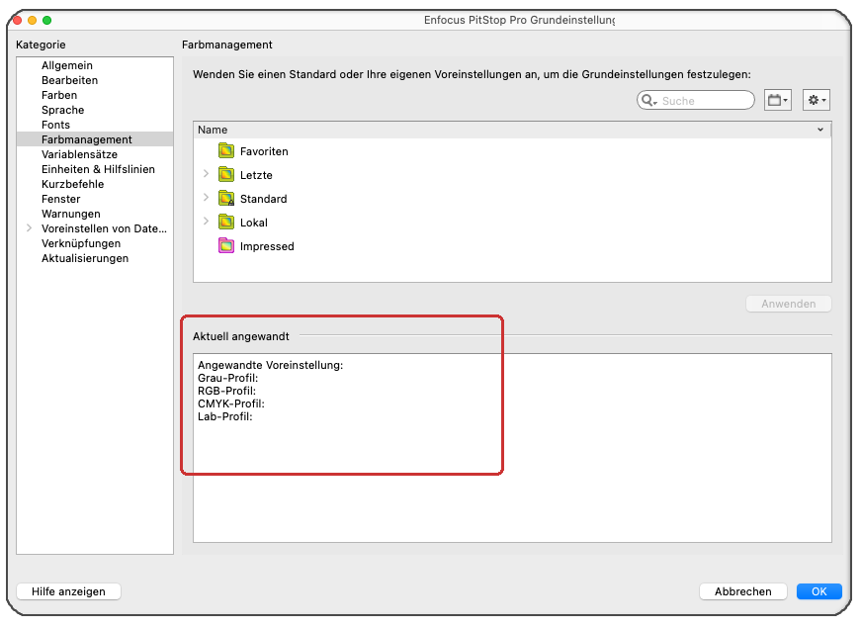Click Hilfe anzeigen button

click(x=68, y=591)
